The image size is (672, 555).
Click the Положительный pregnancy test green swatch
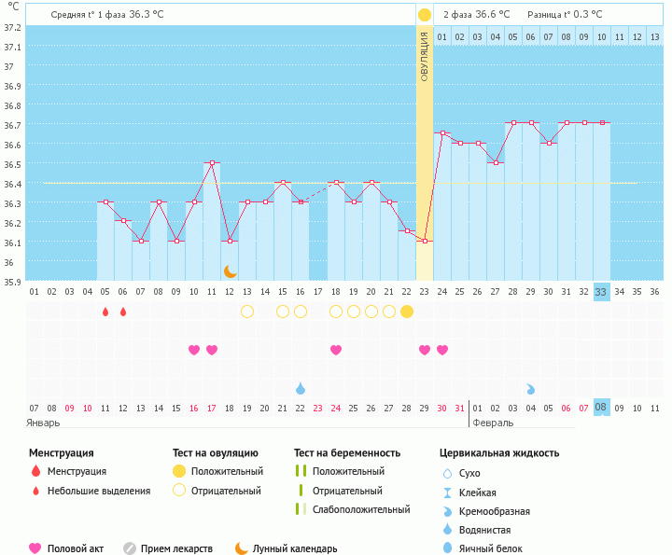pyautogui.click(x=301, y=472)
